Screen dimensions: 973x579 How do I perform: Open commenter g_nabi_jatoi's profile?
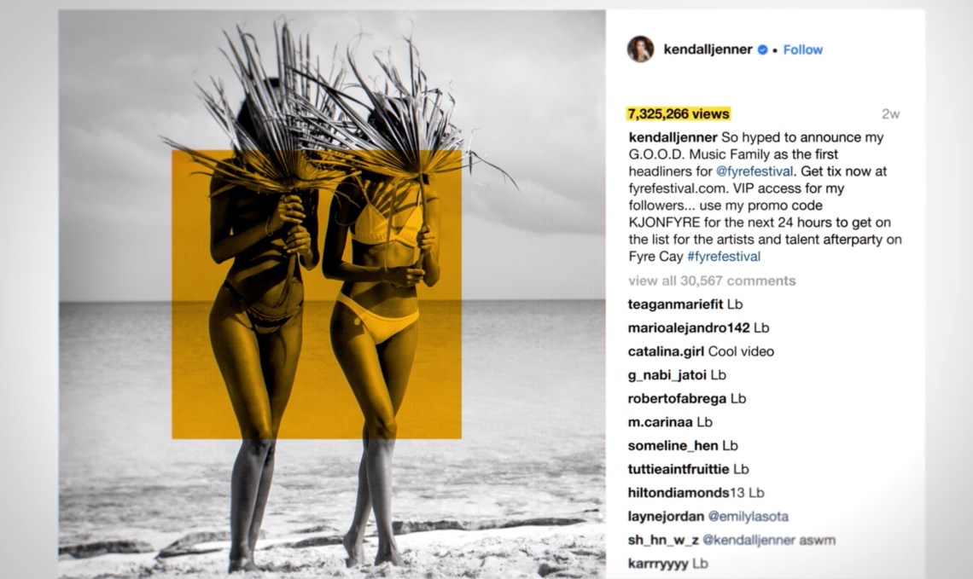tap(667, 375)
